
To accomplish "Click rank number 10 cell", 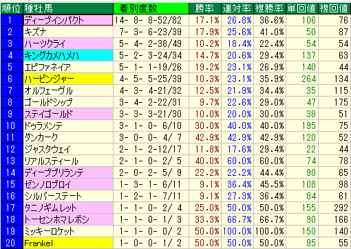I will pyautogui.click(x=12, y=126).
